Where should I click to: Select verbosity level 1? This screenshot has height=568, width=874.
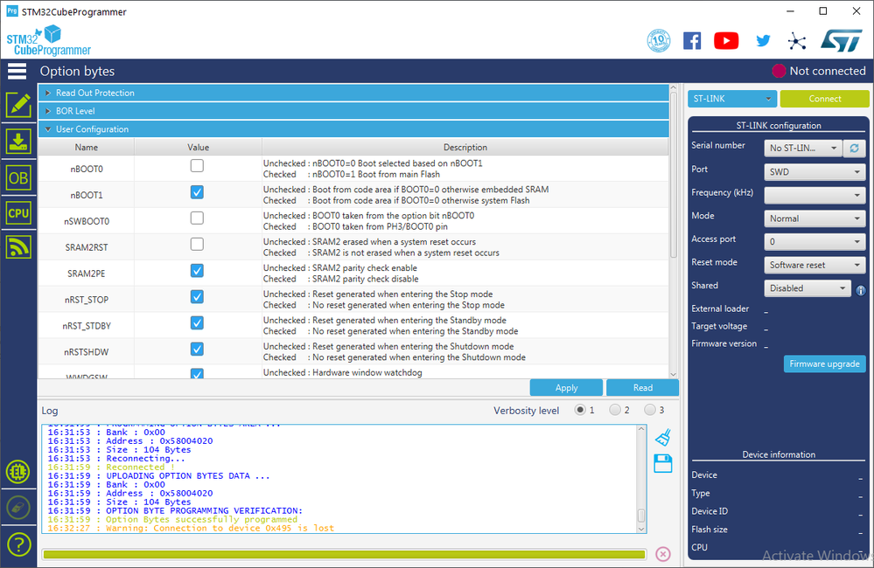click(x=580, y=410)
